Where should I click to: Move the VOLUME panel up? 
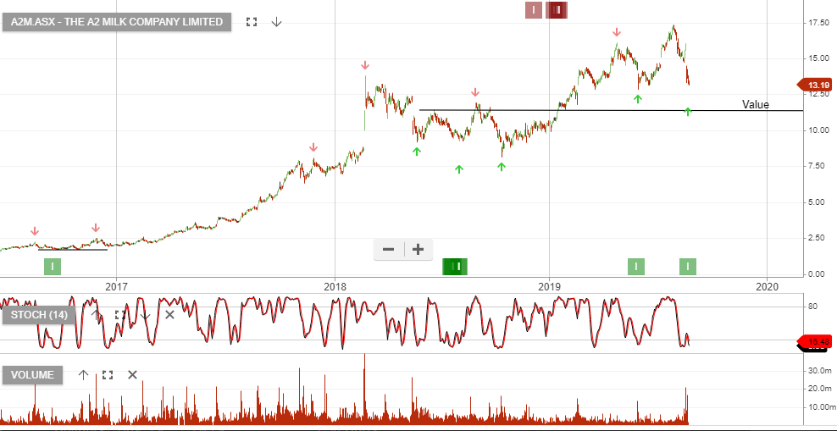coord(83,374)
